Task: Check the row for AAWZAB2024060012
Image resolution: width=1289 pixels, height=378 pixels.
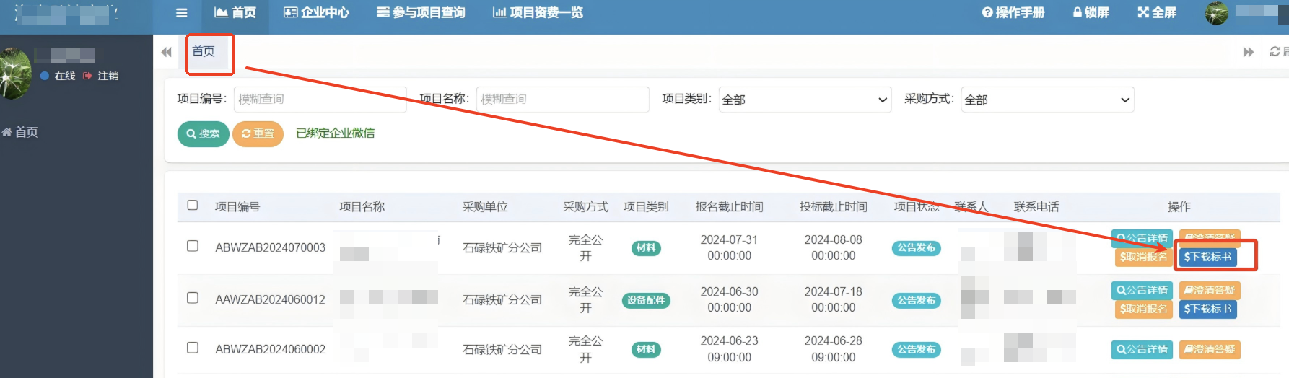Action: pyautogui.click(x=193, y=298)
